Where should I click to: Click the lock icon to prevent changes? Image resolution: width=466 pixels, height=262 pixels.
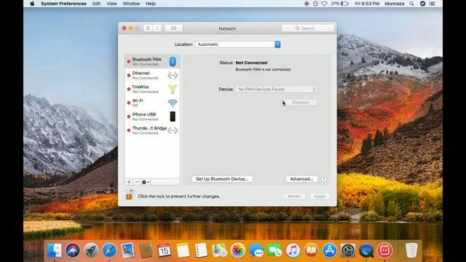pos(130,195)
